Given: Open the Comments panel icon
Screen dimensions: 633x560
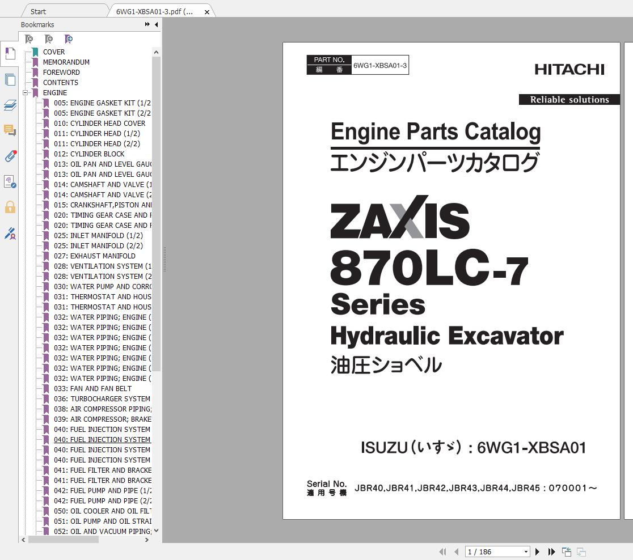Looking at the screenshot, I should 10,131.
